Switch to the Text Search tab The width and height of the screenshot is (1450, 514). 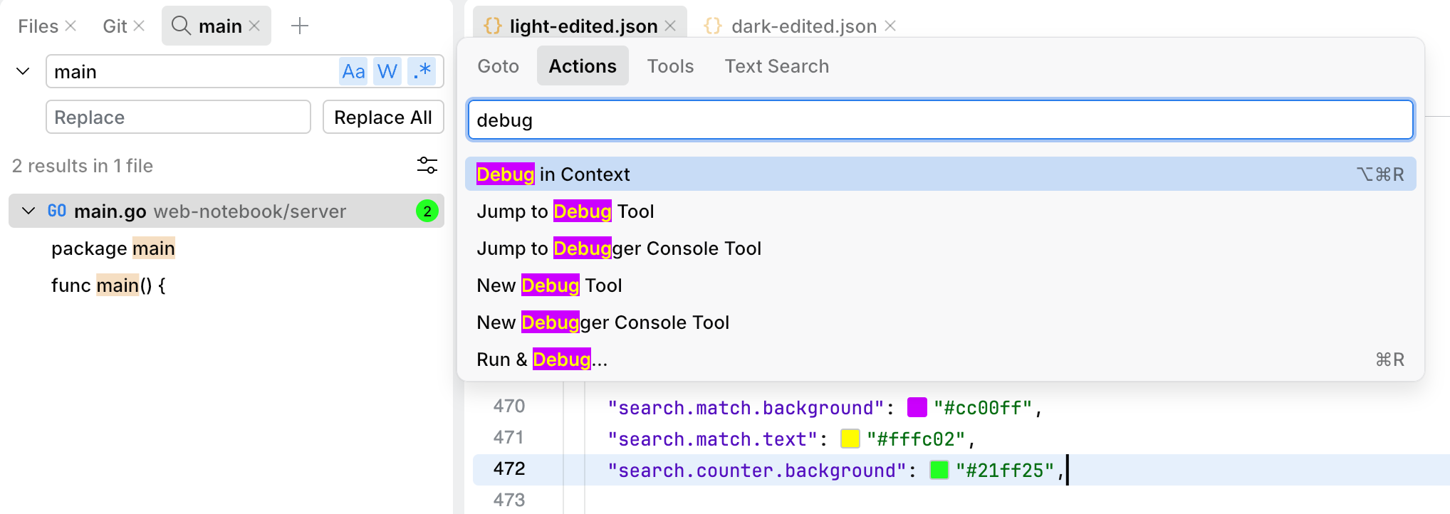pos(776,66)
